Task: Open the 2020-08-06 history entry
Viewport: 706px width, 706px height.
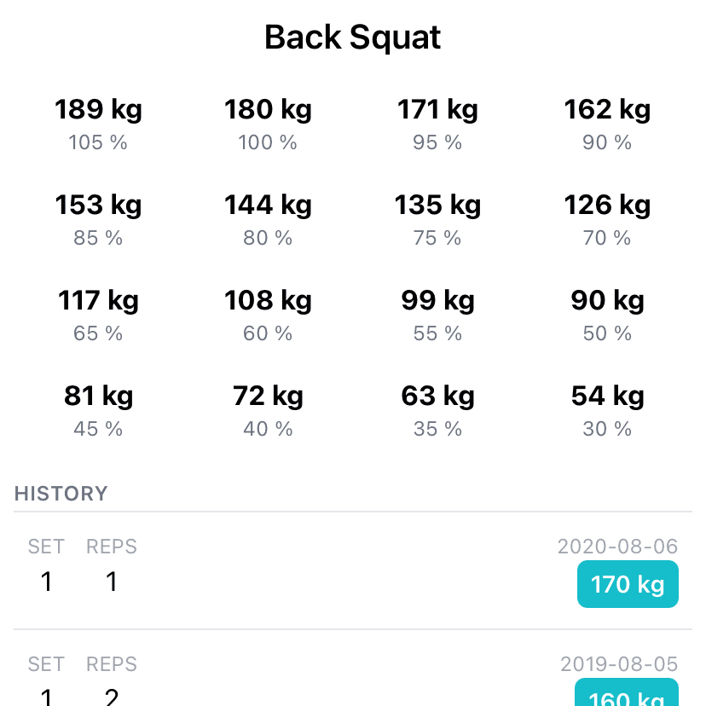Action: tap(353, 570)
